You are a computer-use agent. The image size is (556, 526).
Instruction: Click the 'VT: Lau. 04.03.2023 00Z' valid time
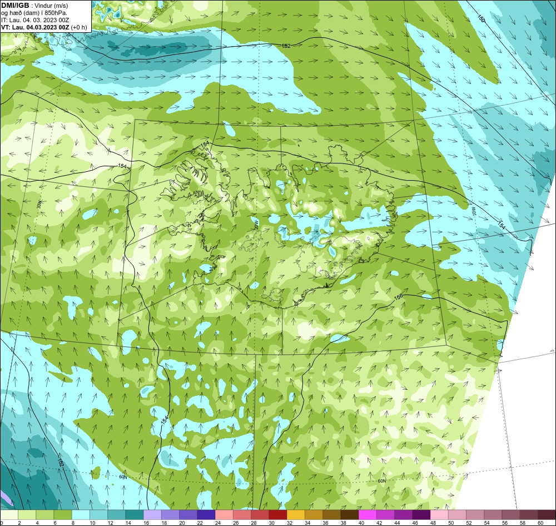pos(35,27)
